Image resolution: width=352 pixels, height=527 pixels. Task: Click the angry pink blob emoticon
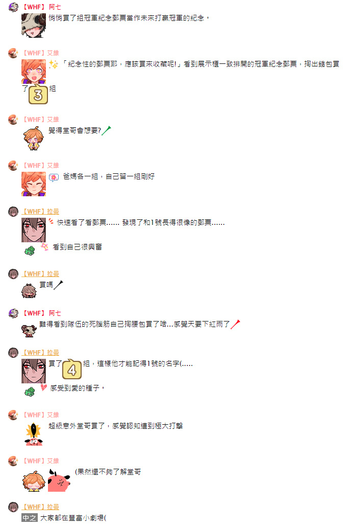(x=59, y=480)
